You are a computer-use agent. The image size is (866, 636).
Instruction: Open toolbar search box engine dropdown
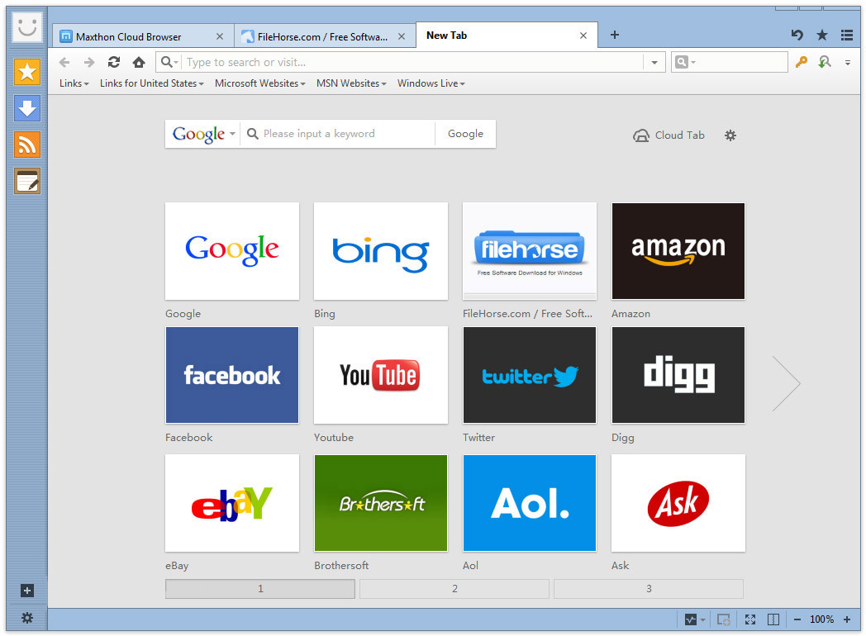click(684, 62)
